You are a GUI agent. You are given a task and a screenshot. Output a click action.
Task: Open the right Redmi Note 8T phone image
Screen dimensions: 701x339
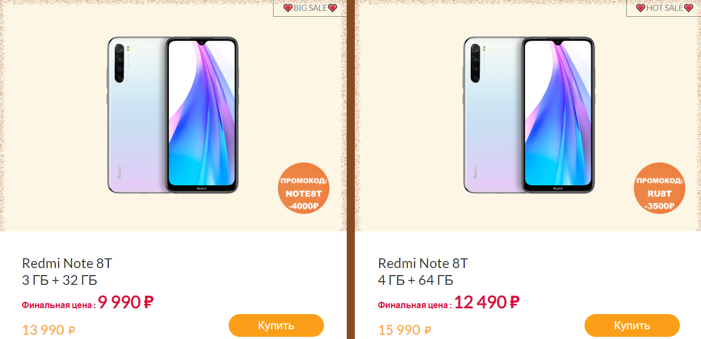(x=529, y=115)
